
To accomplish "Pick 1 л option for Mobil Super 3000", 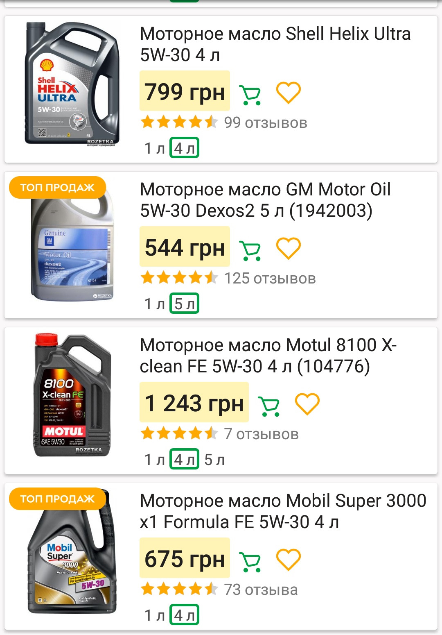I will [x=154, y=615].
